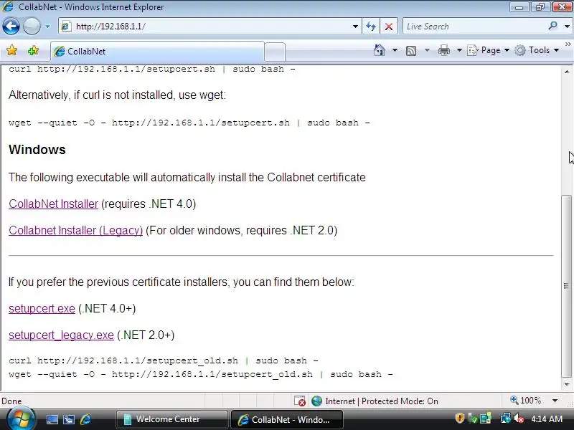Viewport: 574px width, 430px height.
Task: Click the security shield tray icon
Action: [459, 418]
